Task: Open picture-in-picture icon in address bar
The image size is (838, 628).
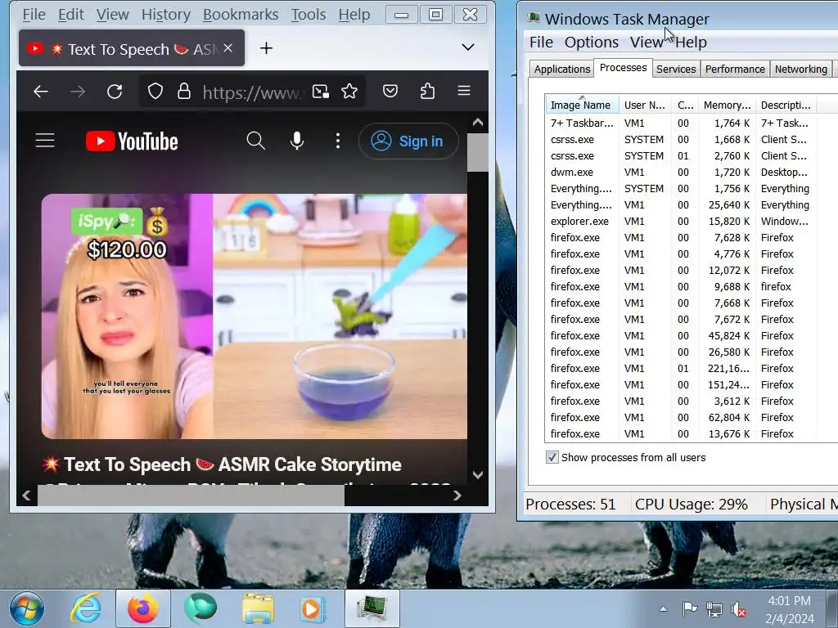Action: click(x=321, y=92)
